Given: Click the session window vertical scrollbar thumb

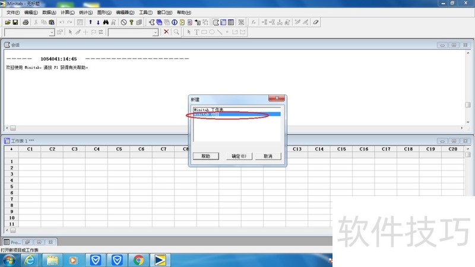Looking at the screenshot, I should coord(468,104).
